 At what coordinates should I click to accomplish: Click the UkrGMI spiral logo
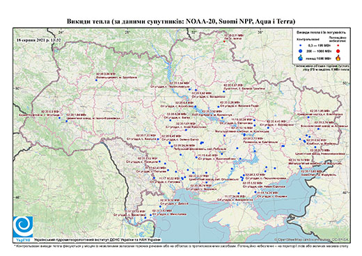(23, 227)
